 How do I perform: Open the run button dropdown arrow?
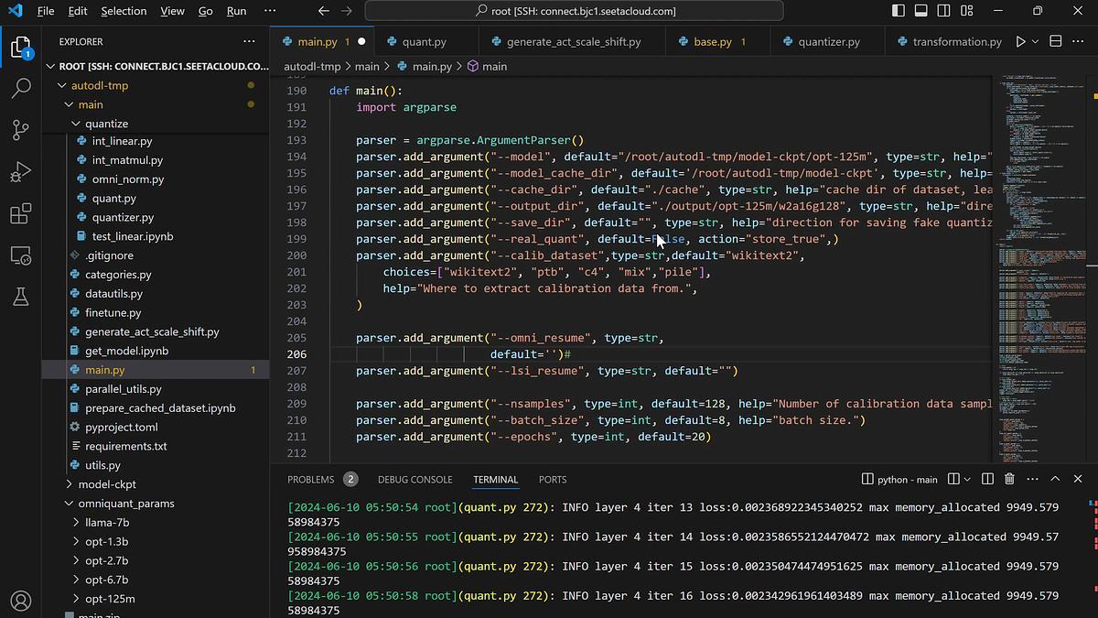[x=1036, y=41]
